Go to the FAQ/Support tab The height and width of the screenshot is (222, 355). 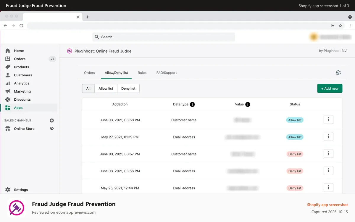tap(167, 73)
